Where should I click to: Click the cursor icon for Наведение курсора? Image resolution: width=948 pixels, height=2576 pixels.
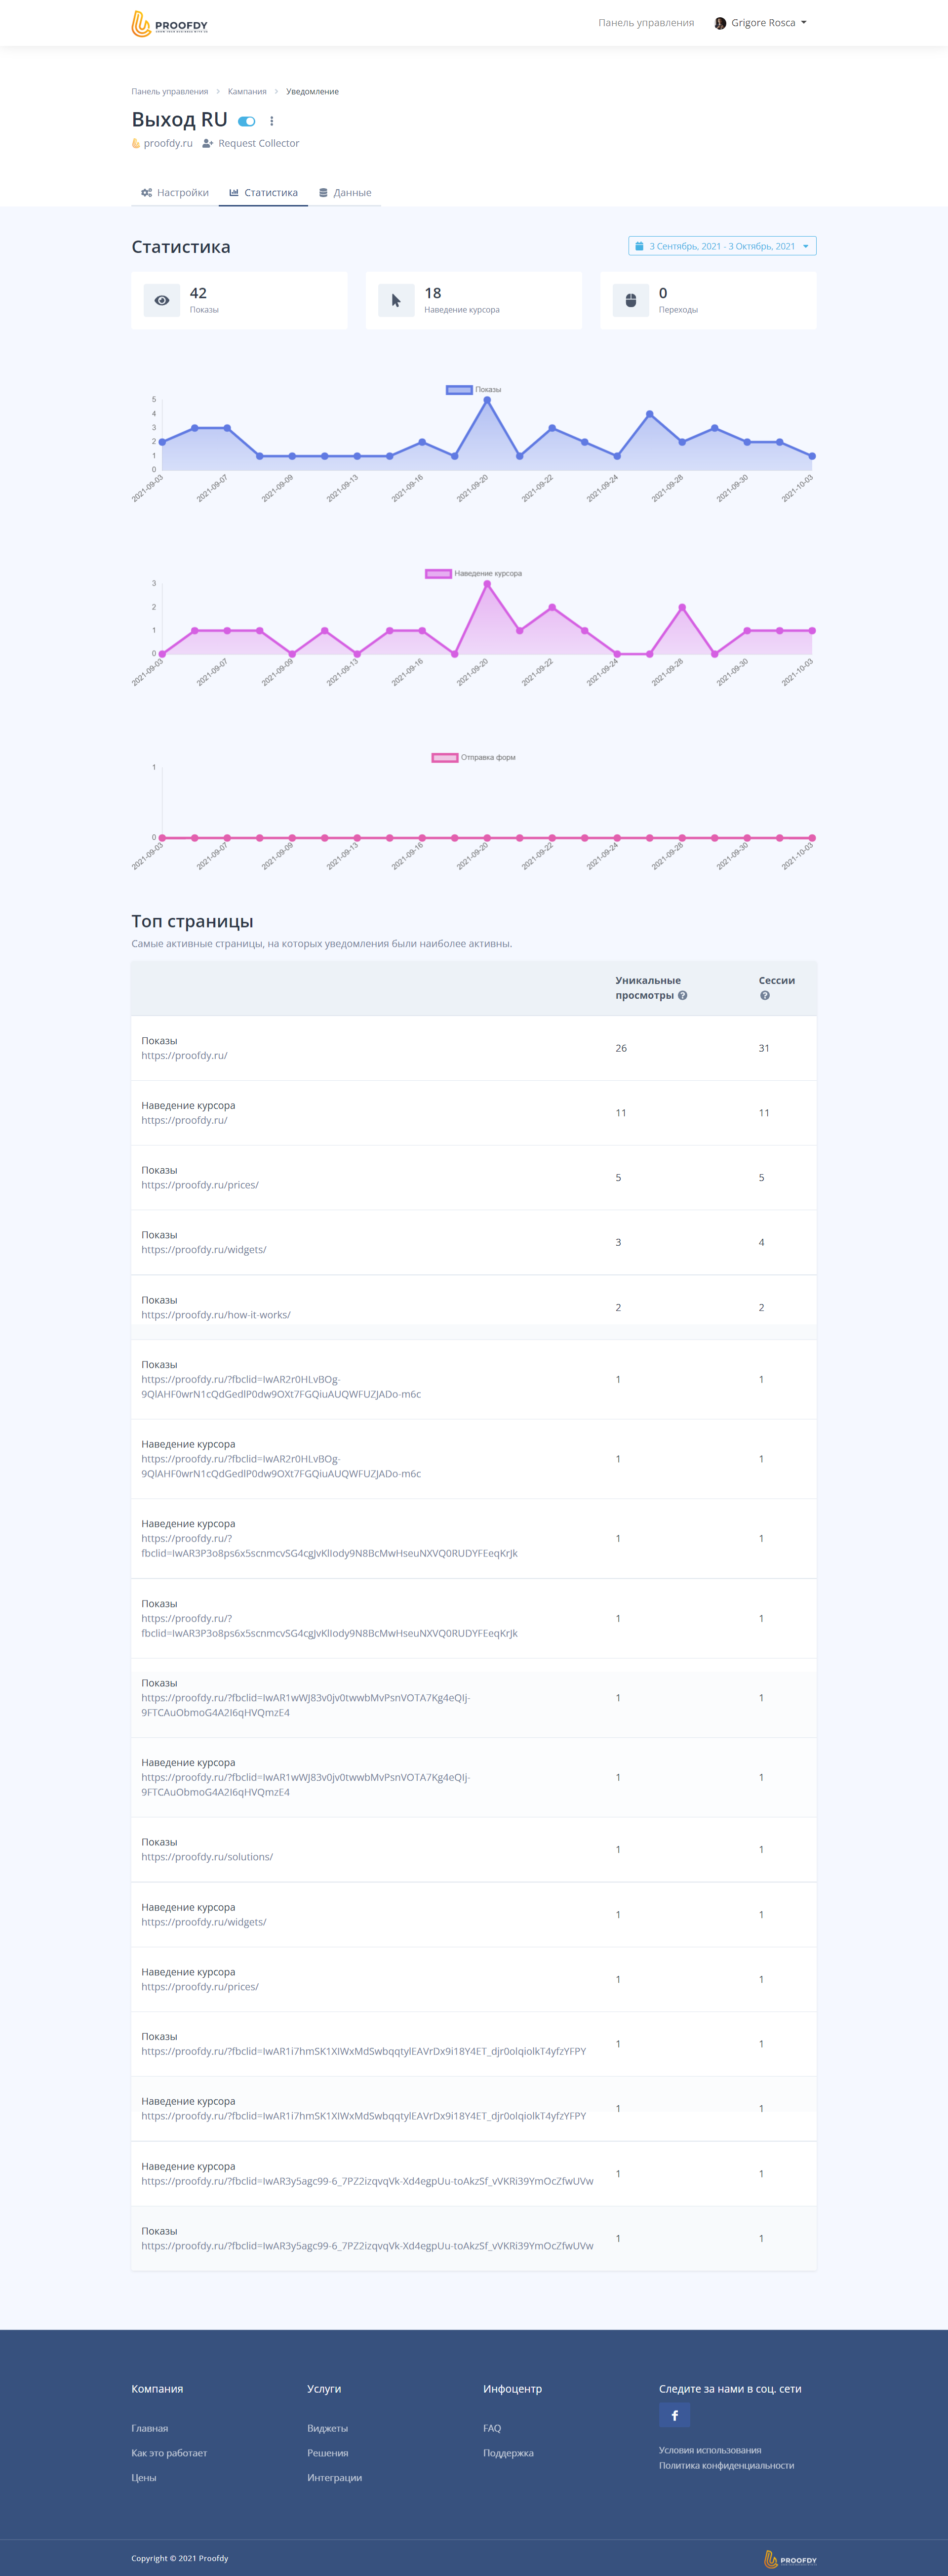pos(396,300)
